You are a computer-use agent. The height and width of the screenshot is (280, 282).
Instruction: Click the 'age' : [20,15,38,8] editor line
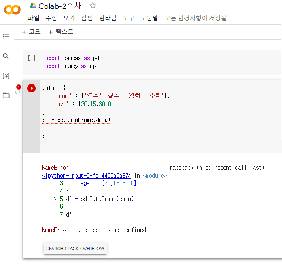[x=84, y=104]
